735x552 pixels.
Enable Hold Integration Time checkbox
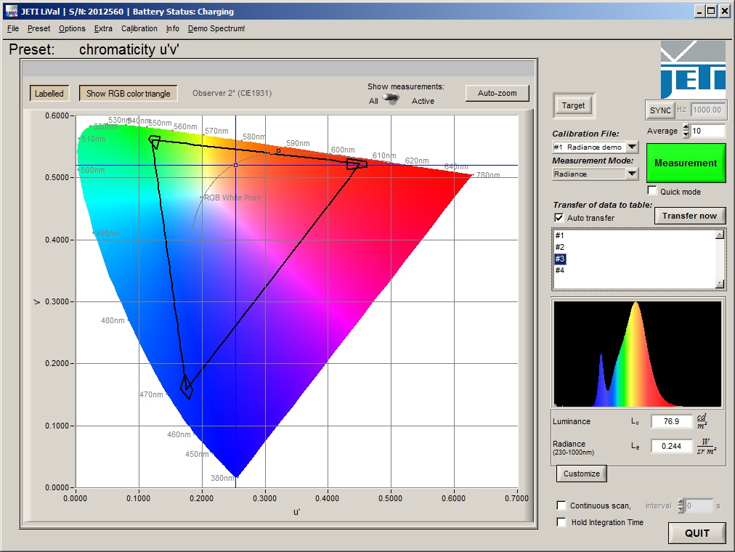(x=561, y=522)
